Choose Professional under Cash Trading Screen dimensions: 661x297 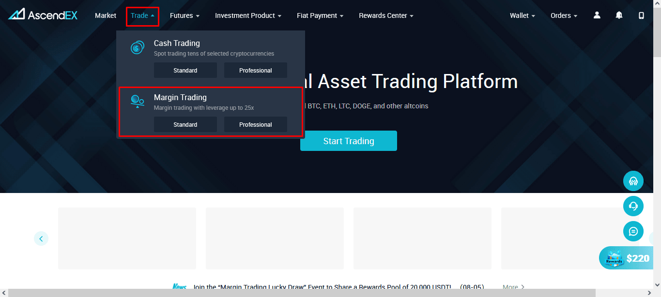256,70
